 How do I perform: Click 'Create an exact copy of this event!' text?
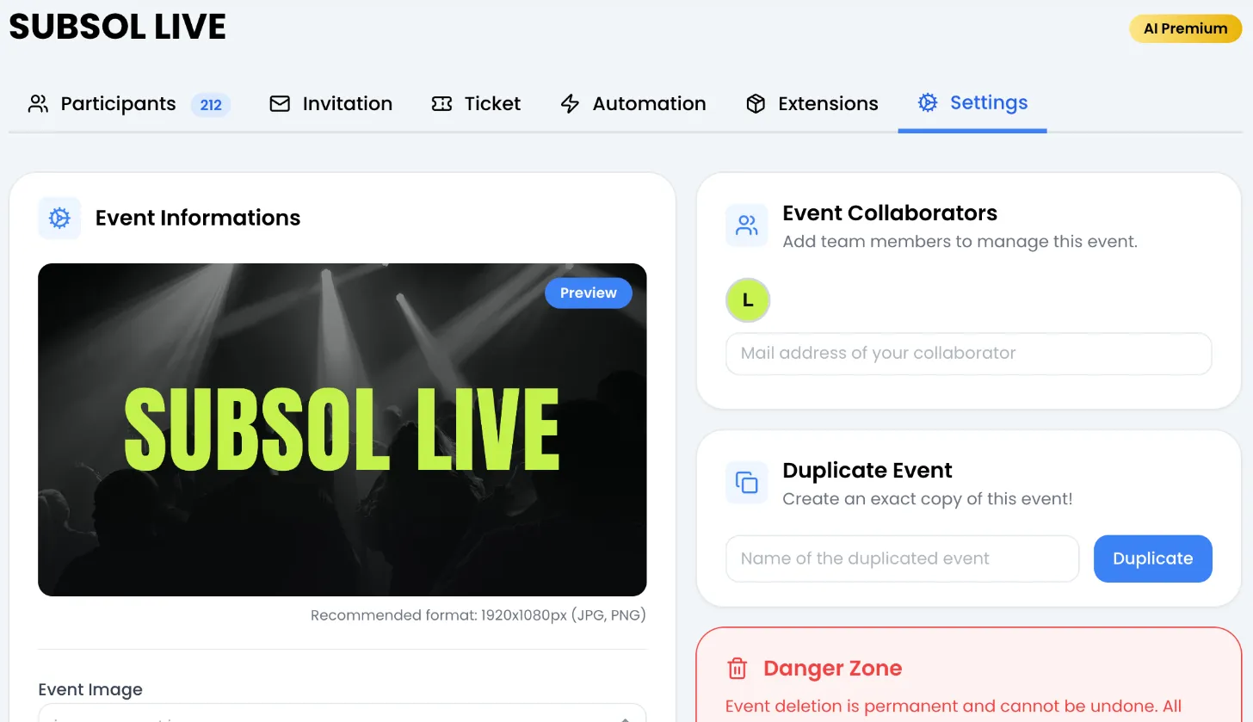tap(928, 499)
